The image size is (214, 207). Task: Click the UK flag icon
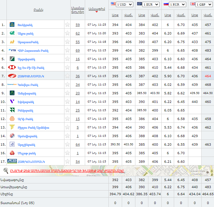coord(193,4)
